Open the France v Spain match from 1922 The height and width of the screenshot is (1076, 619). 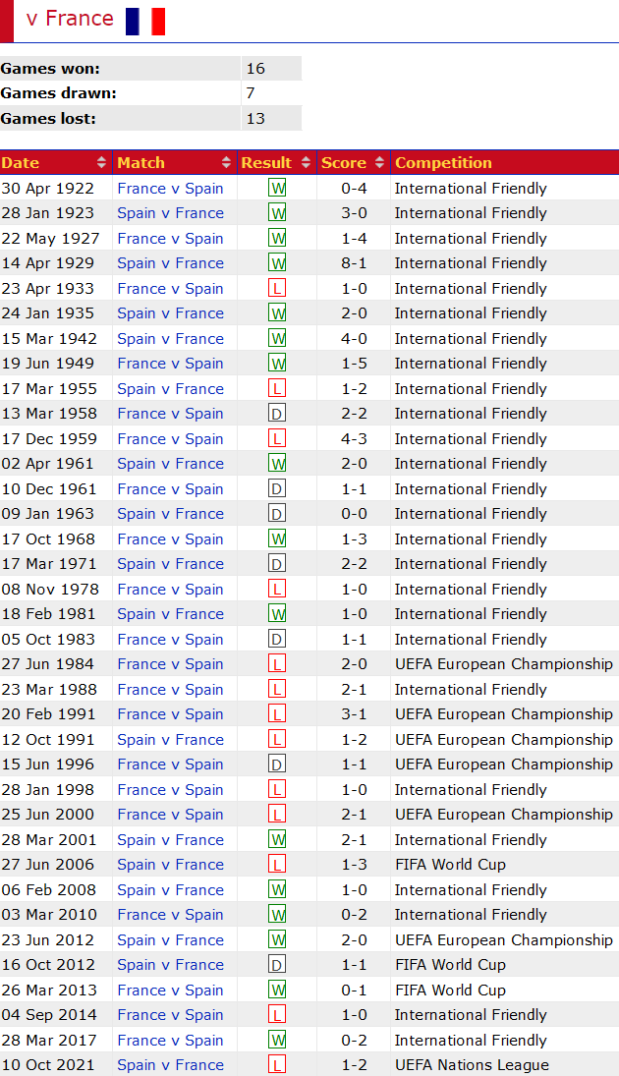[170, 189]
